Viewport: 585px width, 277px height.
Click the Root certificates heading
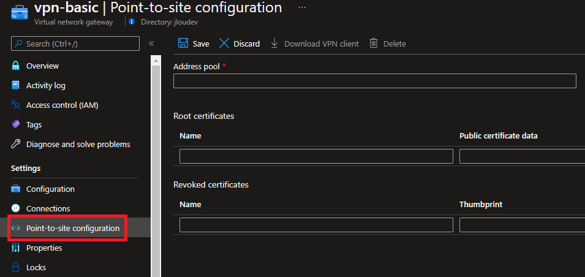click(x=204, y=116)
